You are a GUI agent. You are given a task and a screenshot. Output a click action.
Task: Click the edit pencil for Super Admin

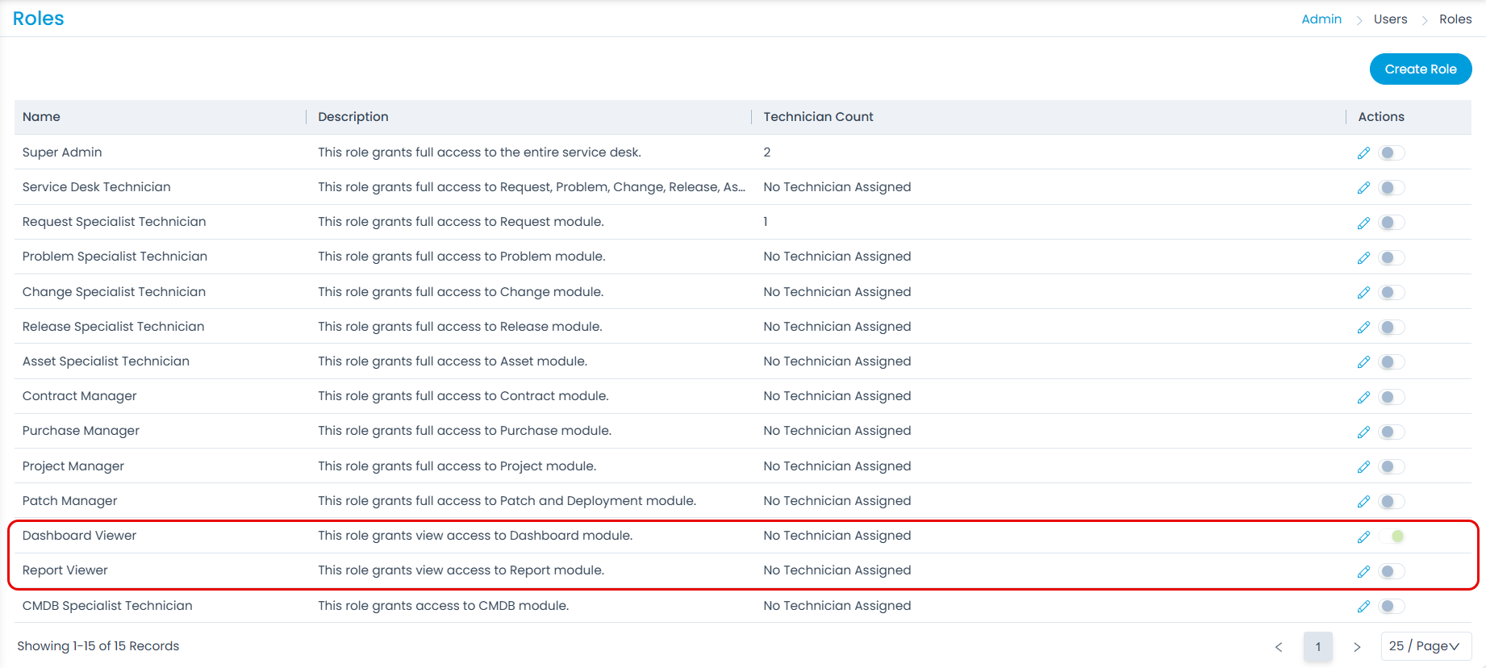pyautogui.click(x=1363, y=153)
